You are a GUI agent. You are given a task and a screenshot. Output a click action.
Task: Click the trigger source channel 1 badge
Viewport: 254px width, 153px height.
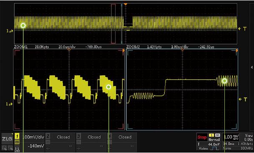tap(211, 135)
